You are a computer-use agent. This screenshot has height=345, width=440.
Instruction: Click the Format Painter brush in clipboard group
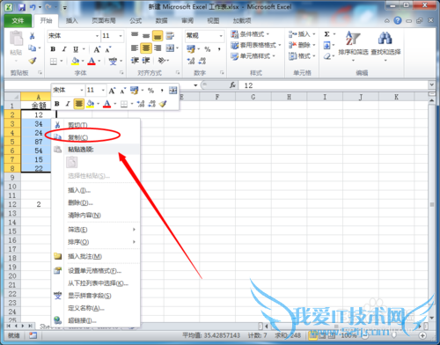(x=33, y=61)
